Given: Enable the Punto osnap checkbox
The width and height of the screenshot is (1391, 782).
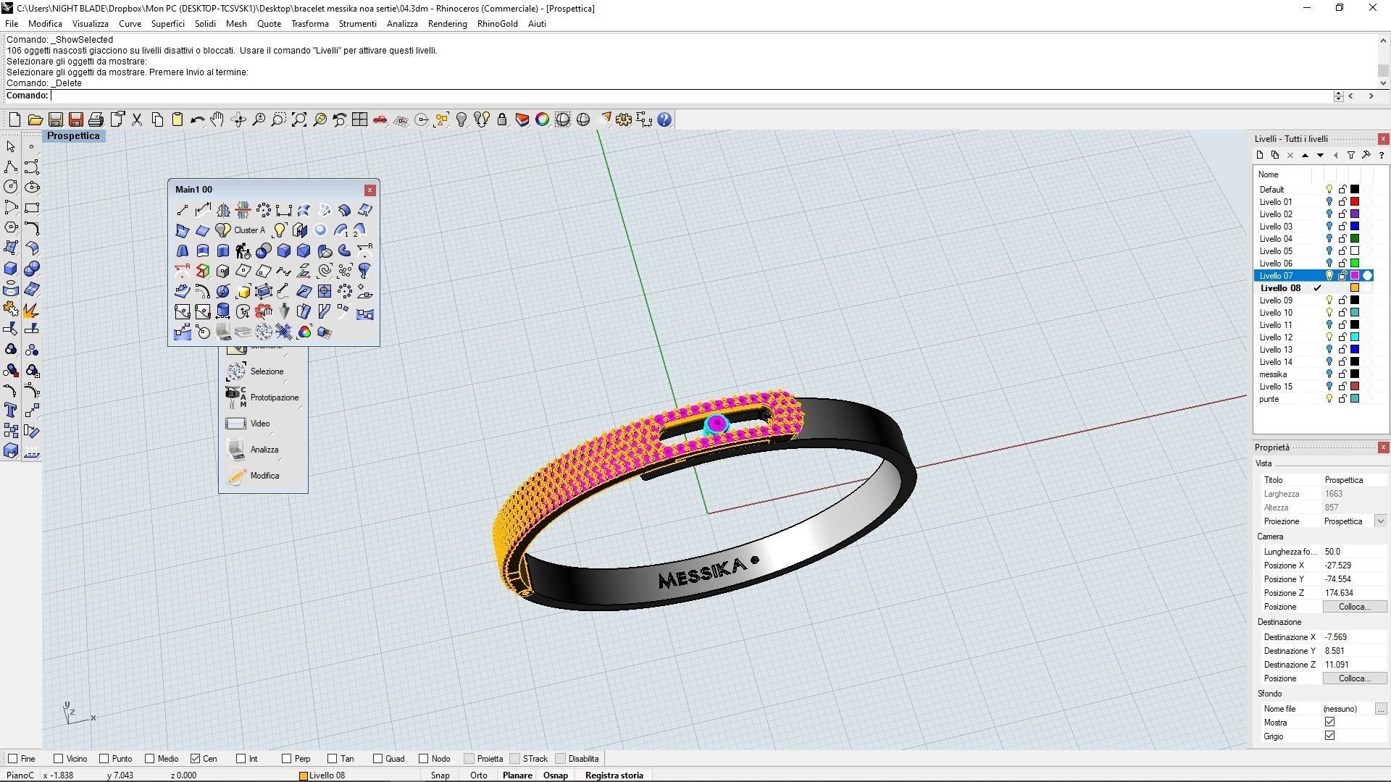Looking at the screenshot, I should coord(104,759).
